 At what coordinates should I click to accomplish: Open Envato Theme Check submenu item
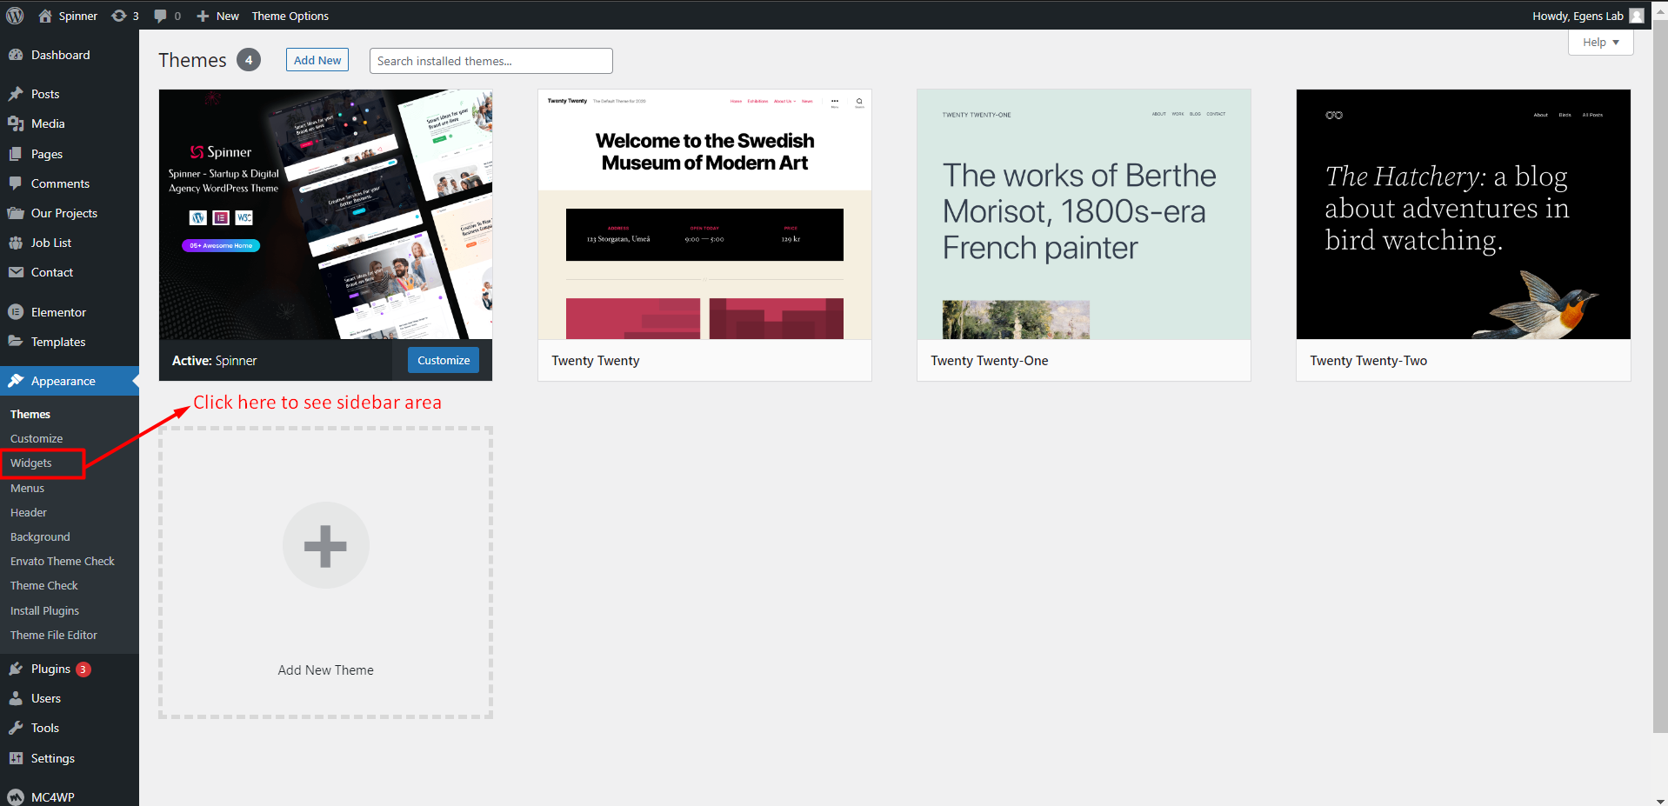pos(63,562)
